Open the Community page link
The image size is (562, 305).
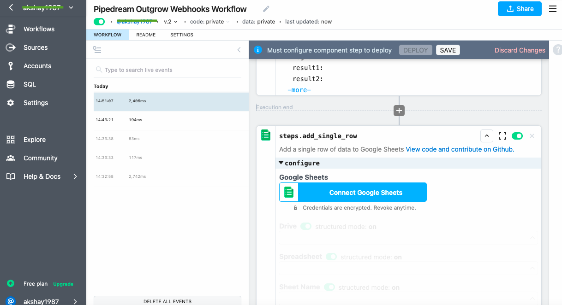click(40, 158)
